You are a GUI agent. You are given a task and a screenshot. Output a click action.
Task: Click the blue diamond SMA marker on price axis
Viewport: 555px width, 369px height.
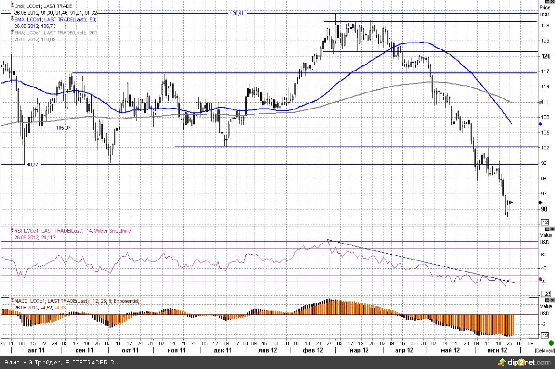540,124
